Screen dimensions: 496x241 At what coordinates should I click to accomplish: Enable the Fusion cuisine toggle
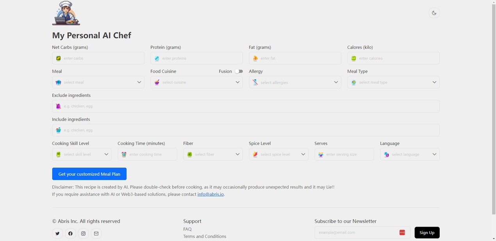[x=239, y=71]
